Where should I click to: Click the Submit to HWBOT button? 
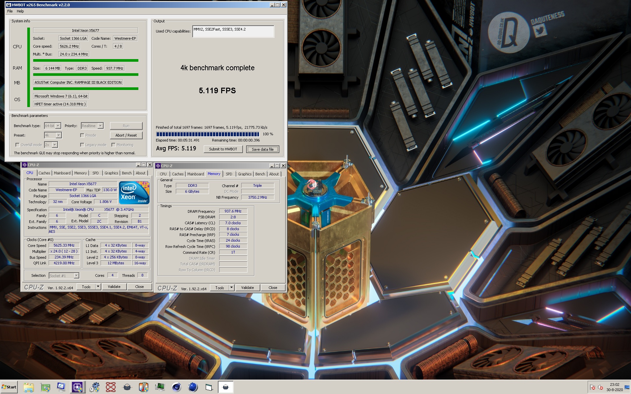[x=223, y=149]
